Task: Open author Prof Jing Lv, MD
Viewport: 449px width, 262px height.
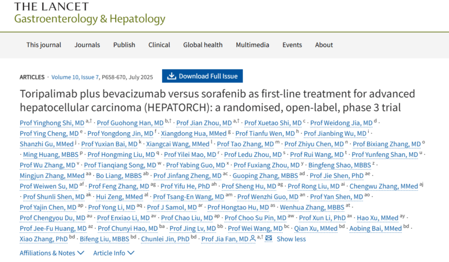Action: (193, 229)
